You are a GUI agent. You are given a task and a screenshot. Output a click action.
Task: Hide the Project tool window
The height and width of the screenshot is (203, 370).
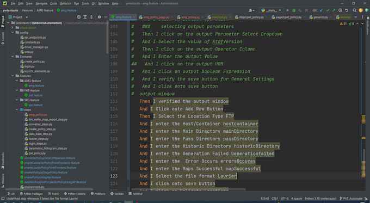tap(106, 17)
